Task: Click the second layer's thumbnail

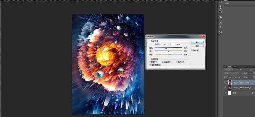Action: pyautogui.click(x=229, y=88)
